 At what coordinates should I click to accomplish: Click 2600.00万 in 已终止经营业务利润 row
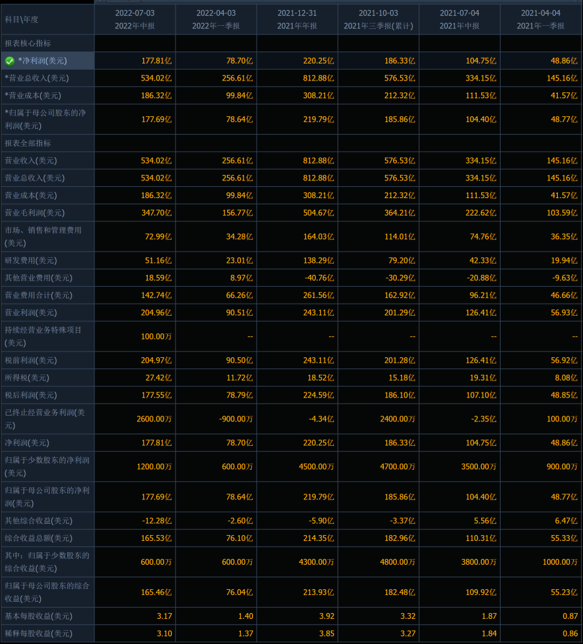click(x=154, y=419)
